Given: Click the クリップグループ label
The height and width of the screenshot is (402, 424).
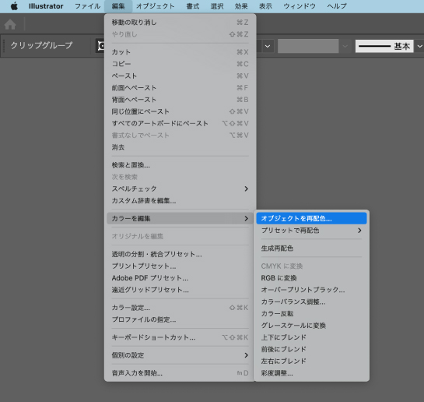Looking at the screenshot, I should click(42, 45).
